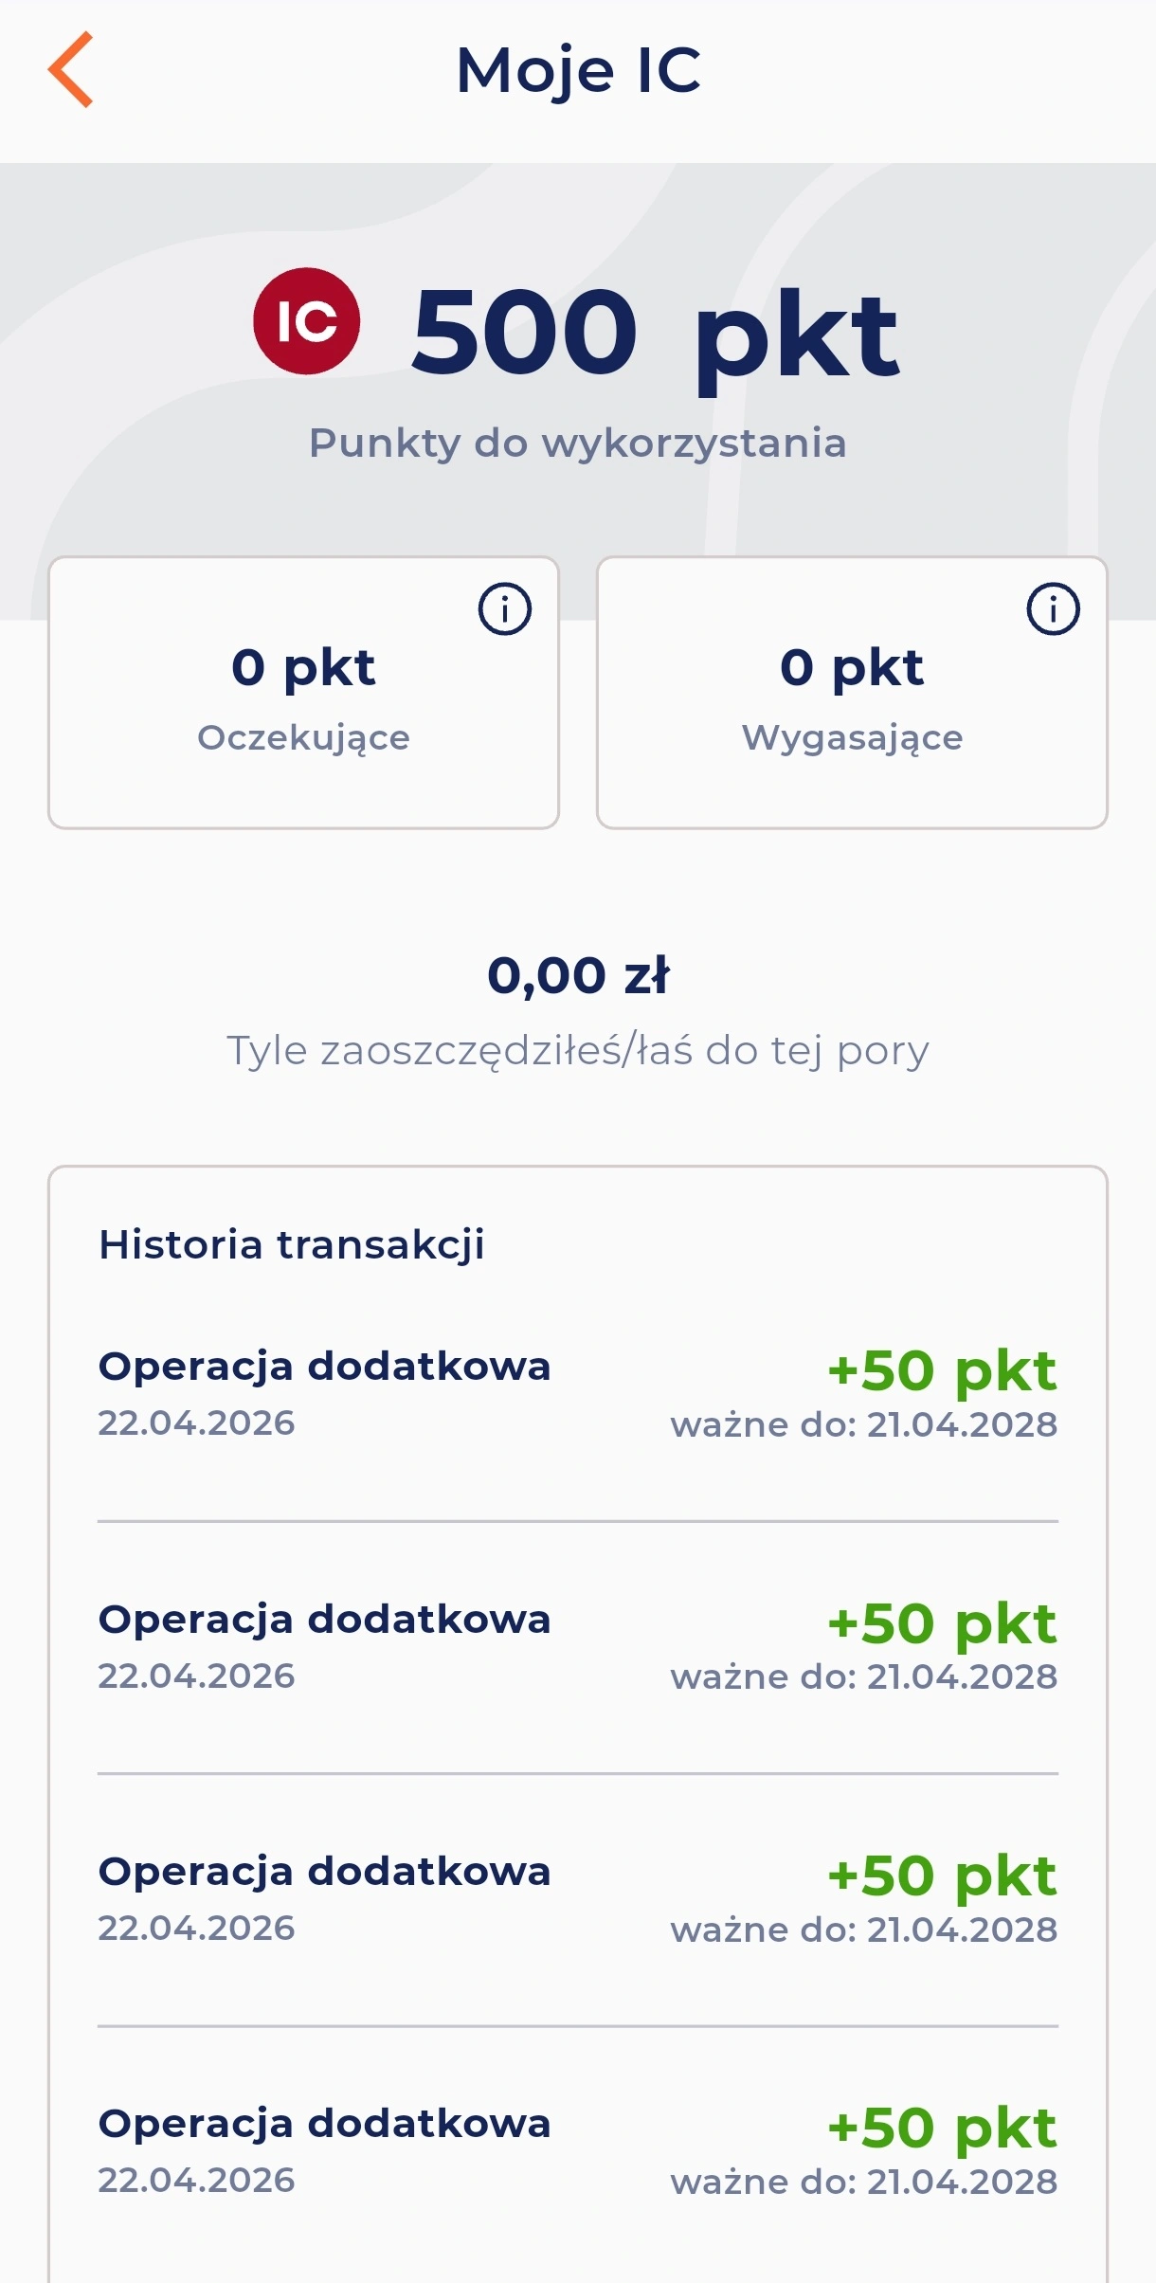Screen dimensions: 1156x2283
Task: Open the fourth Operacja dodatkowa transaction
Action: (x=324, y=2148)
